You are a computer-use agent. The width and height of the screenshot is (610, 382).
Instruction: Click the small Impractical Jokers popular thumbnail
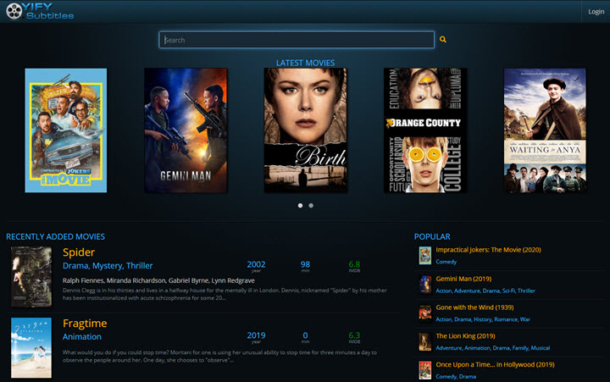tap(425, 256)
